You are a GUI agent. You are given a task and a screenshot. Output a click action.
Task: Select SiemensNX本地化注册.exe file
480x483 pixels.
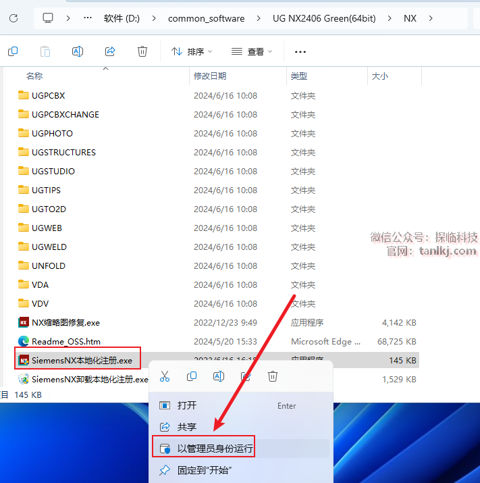[x=75, y=360]
